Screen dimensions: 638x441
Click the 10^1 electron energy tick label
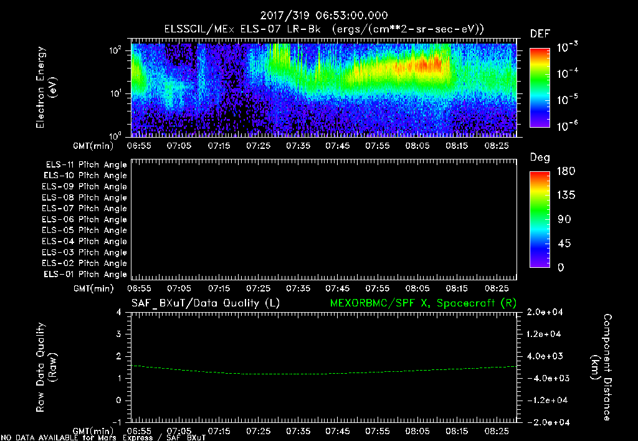(x=115, y=93)
